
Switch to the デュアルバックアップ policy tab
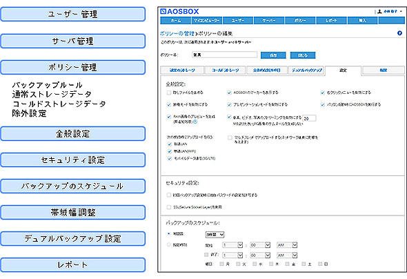point(306,70)
